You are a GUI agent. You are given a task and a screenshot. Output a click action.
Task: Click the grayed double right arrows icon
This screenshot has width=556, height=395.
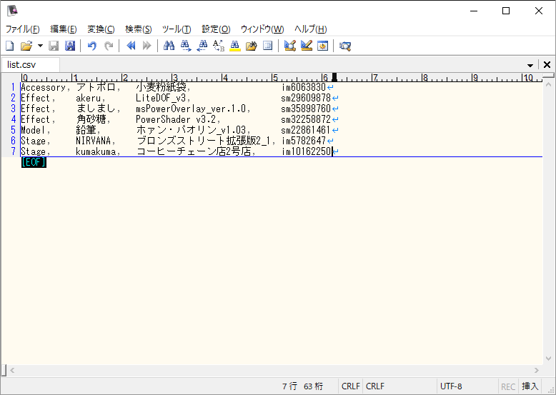tap(147, 46)
